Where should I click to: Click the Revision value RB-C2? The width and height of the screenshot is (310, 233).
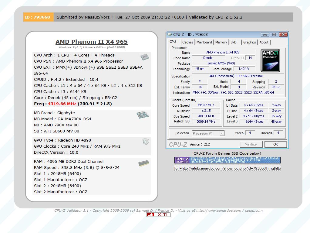tap(276, 87)
